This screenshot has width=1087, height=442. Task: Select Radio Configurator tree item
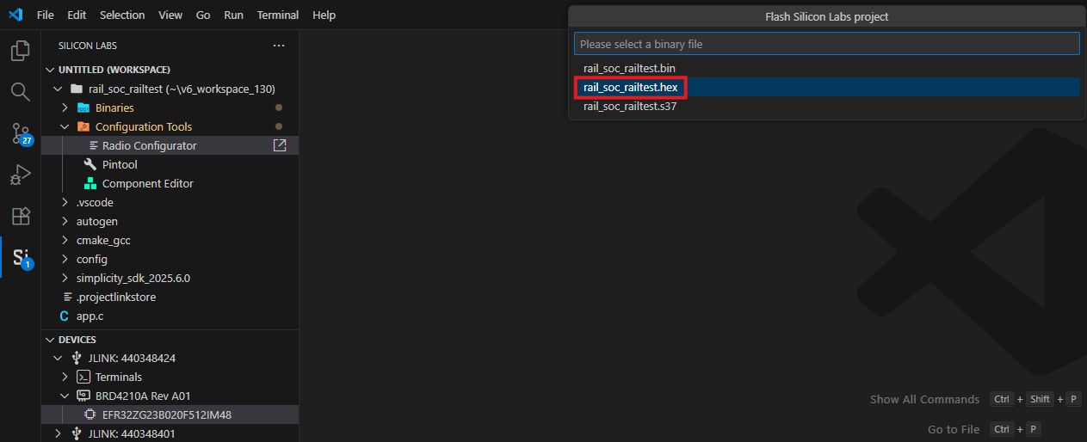point(150,145)
